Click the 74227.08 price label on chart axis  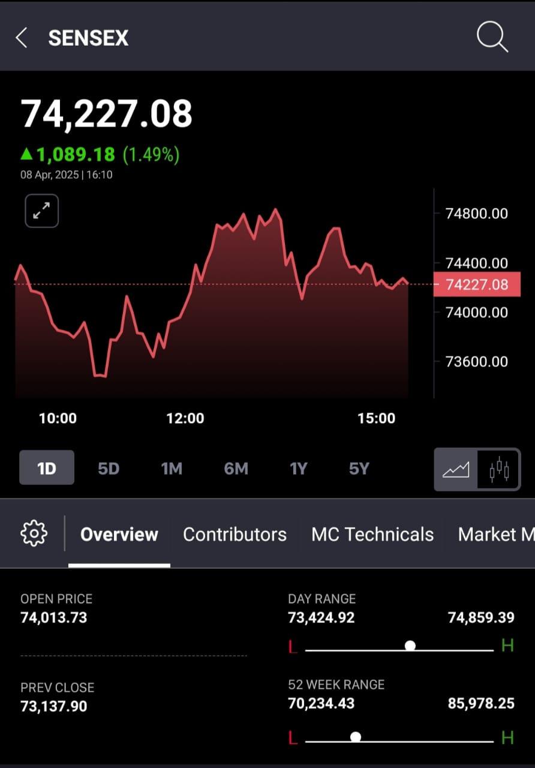(477, 284)
